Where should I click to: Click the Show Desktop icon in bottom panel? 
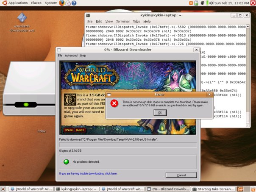pos(3,189)
